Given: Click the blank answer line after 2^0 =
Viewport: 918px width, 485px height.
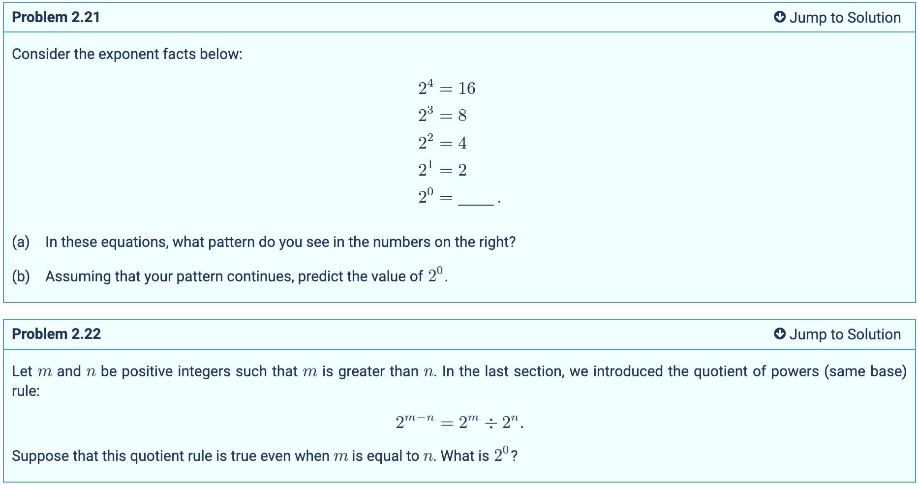Looking at the screenshot, I should (x=476, y=201).
